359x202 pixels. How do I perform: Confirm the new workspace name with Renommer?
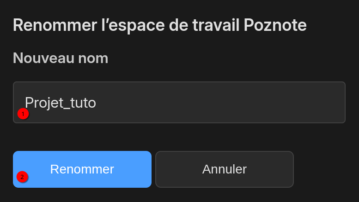82,169
